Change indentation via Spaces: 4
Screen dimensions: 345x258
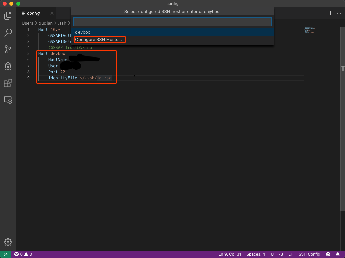tap(256, 254)
